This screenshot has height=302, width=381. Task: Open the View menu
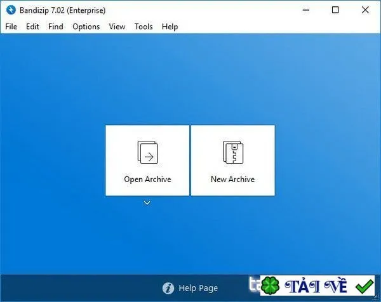[x=117, y=27]
